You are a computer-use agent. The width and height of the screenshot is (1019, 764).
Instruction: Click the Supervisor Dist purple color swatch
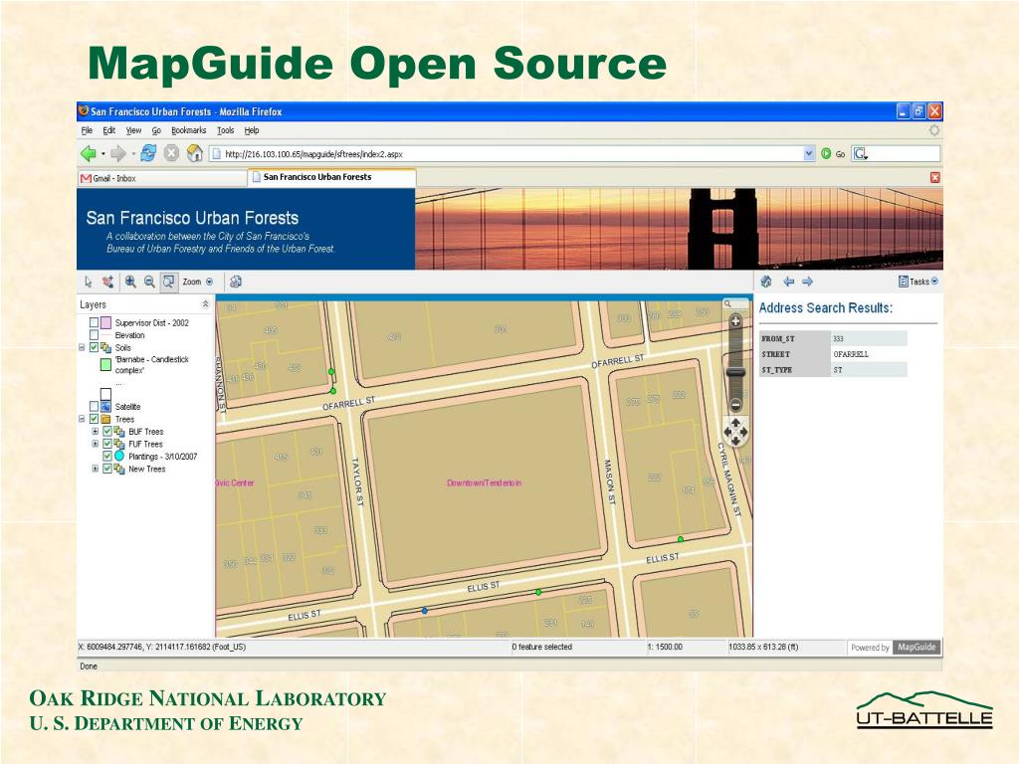(x=105, y=322)
